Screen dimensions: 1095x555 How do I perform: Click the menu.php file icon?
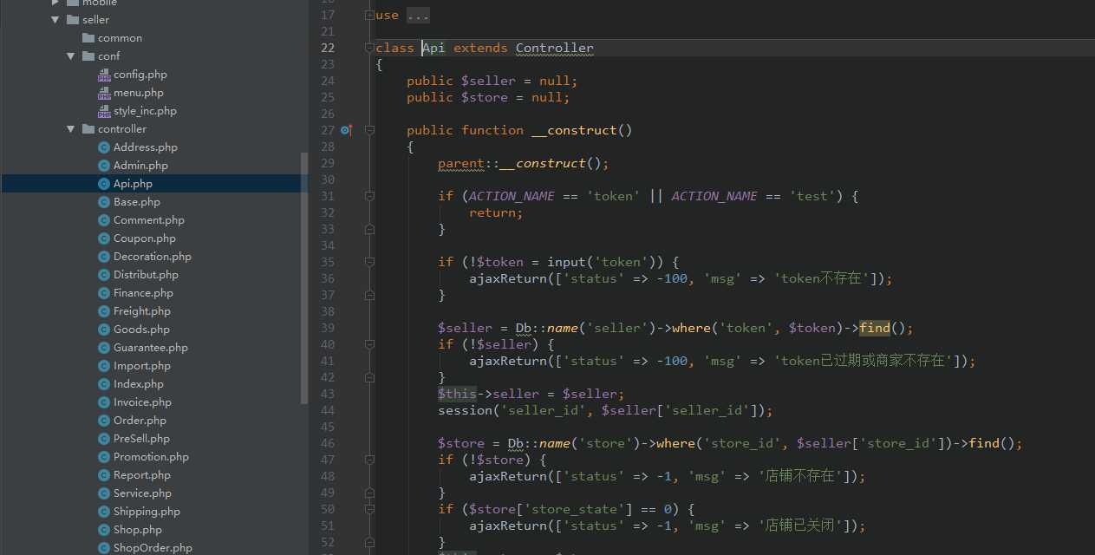[104, 94]
